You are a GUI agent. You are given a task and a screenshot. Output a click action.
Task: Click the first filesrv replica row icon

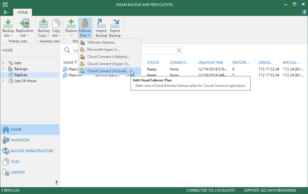tap(65, 69)
